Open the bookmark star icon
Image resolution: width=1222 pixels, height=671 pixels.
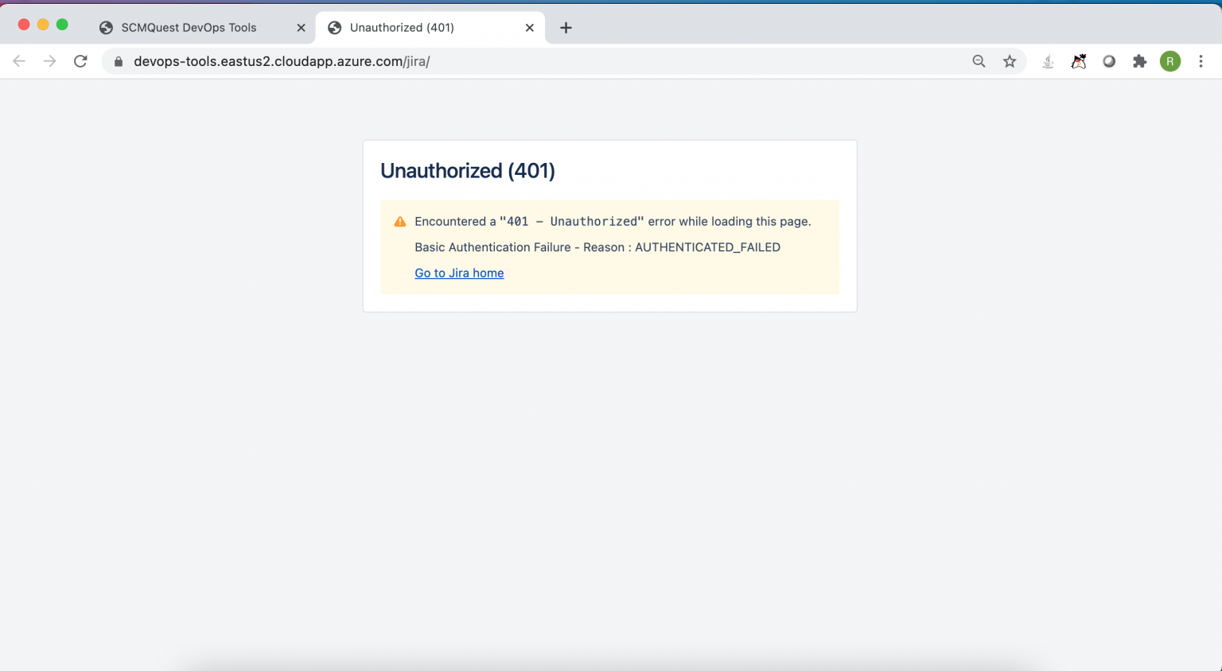point(1009,61)
